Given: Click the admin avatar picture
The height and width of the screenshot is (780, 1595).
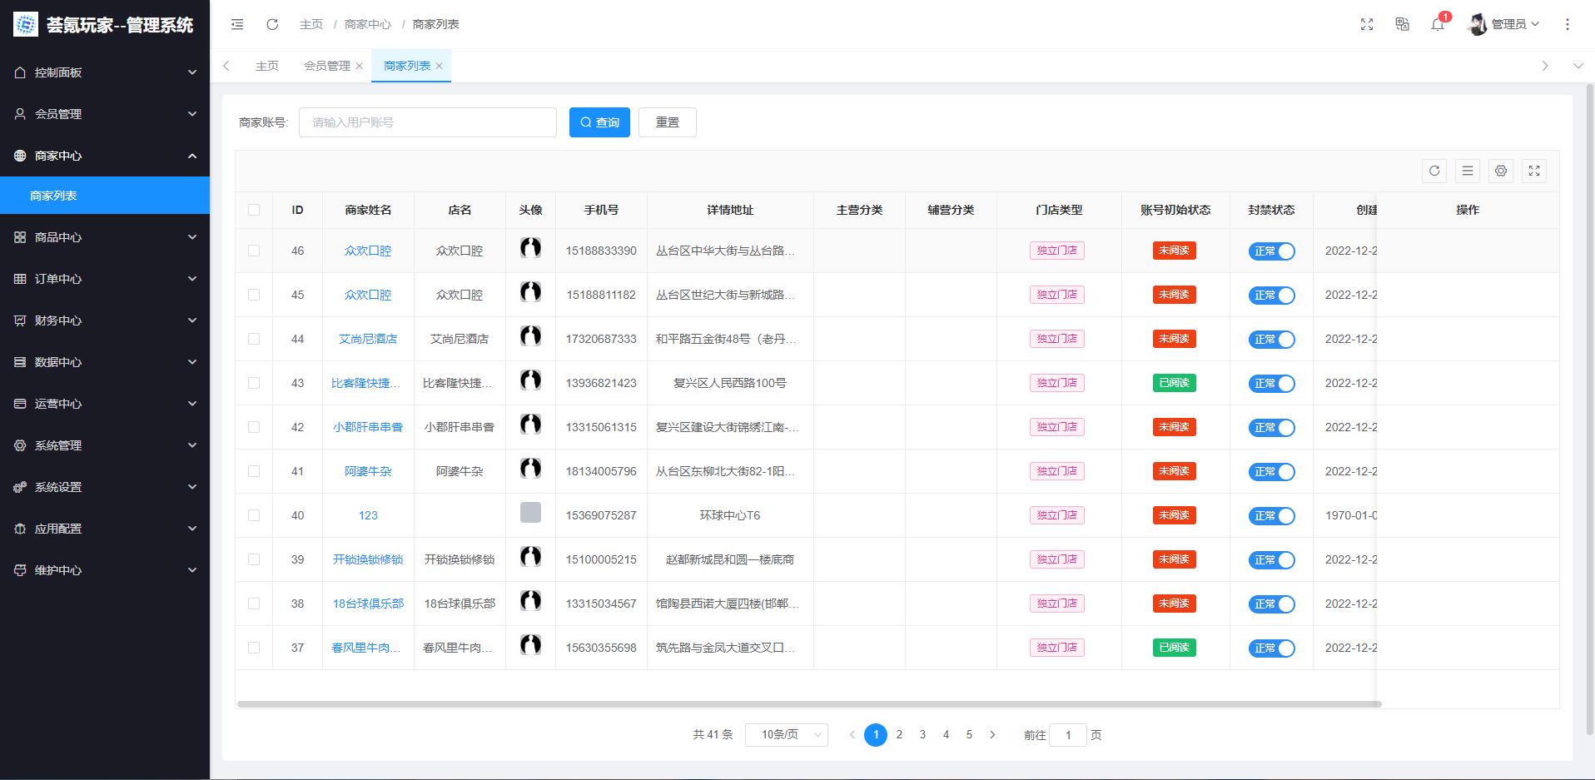Looking at the screenshot, I should pyautogui.click(x=1478, y=24).
